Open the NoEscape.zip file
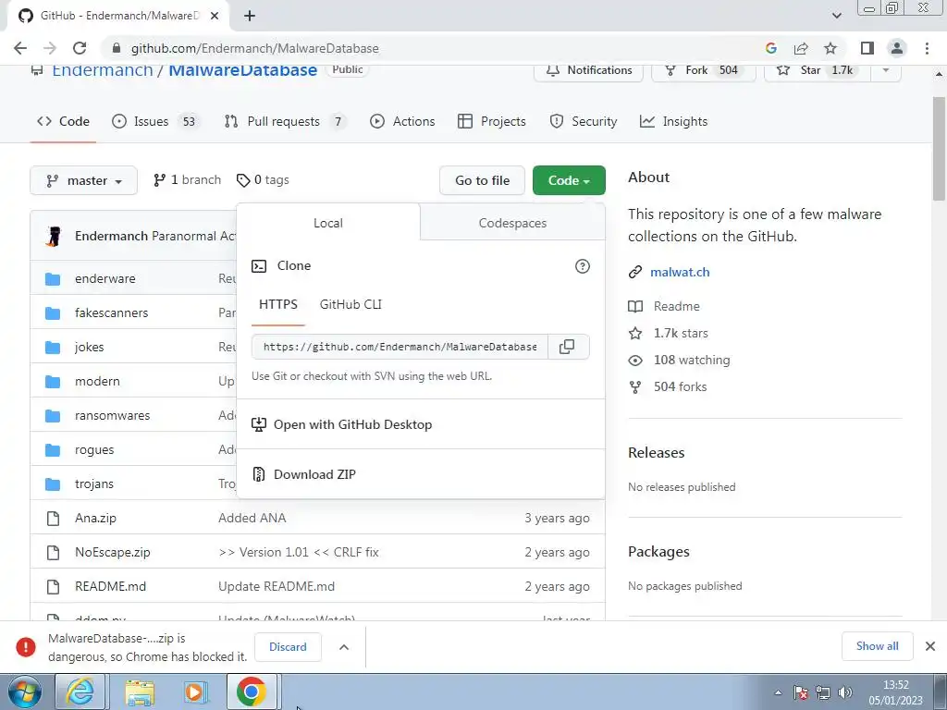 [112, 553]
